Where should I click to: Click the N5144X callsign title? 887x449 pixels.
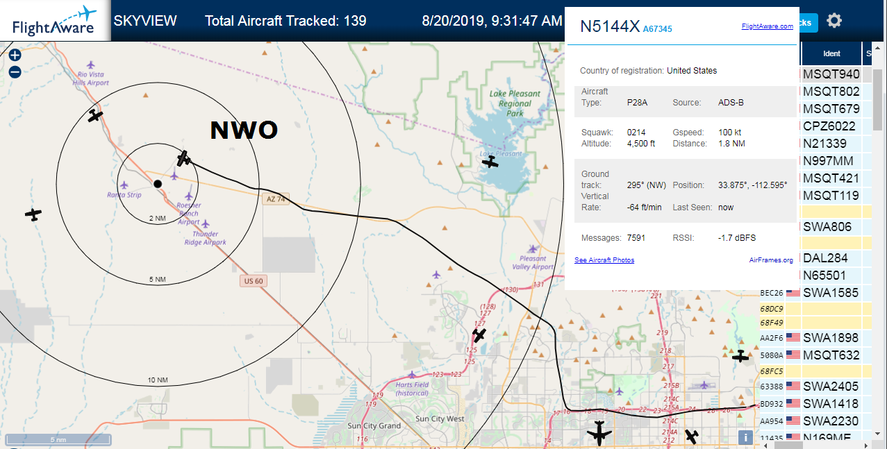coord(610,26)
